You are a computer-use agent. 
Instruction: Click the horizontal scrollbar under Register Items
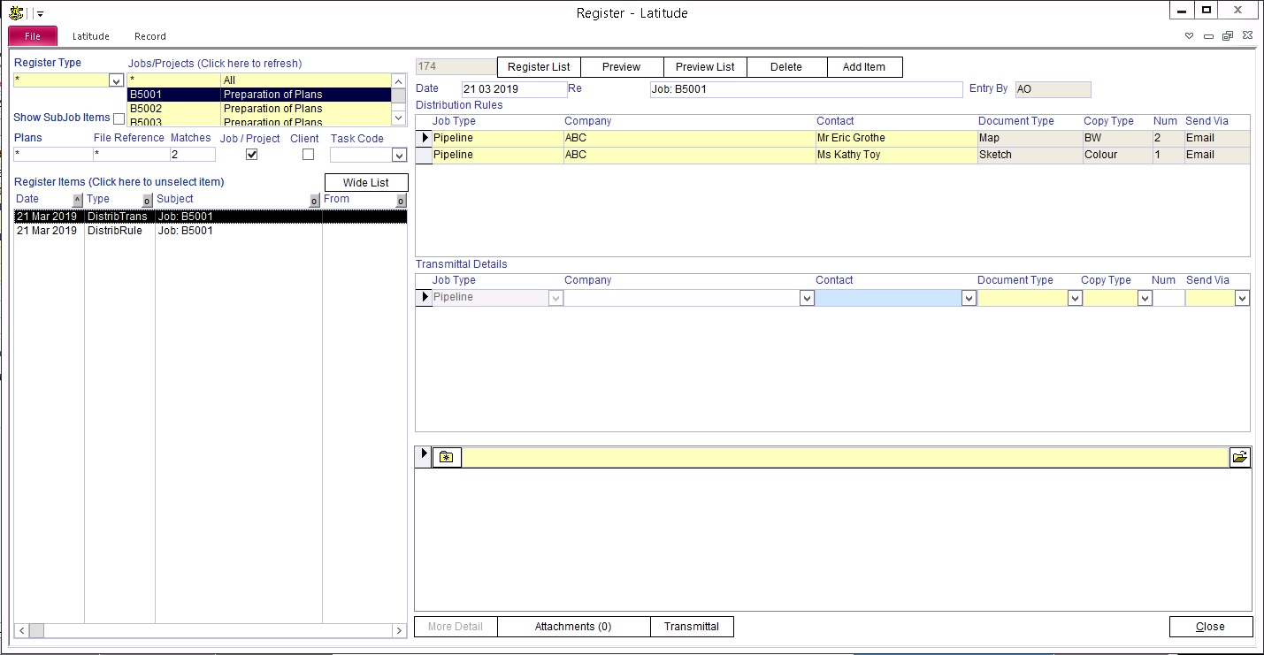[211, 630]
